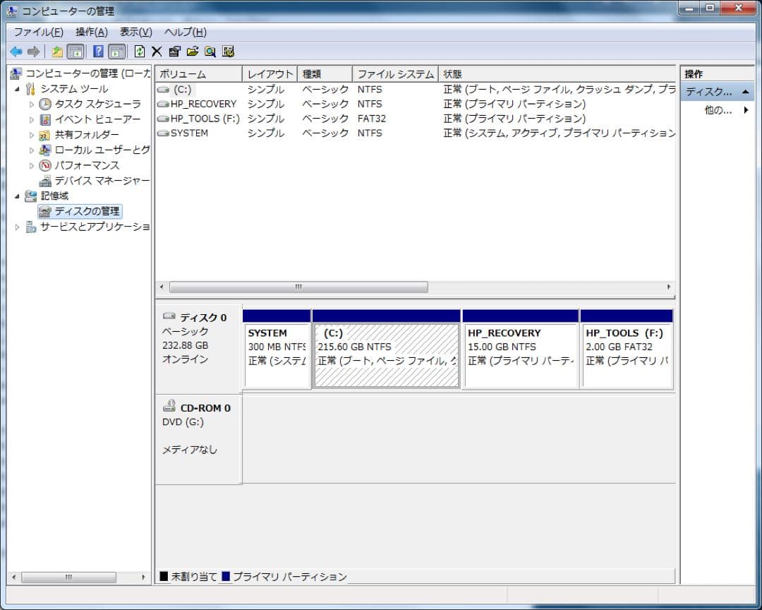Click the Back arrow toolbar icon
The image size is (762, 610).
click(x=16, y=52)
